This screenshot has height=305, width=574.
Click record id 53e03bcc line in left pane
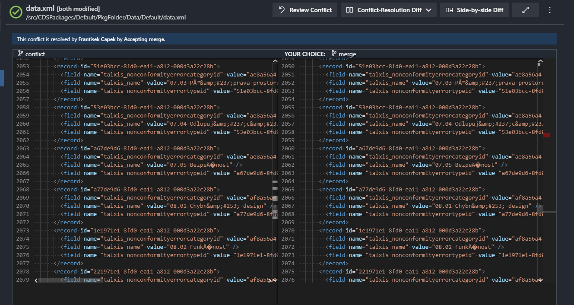[137, 108]
